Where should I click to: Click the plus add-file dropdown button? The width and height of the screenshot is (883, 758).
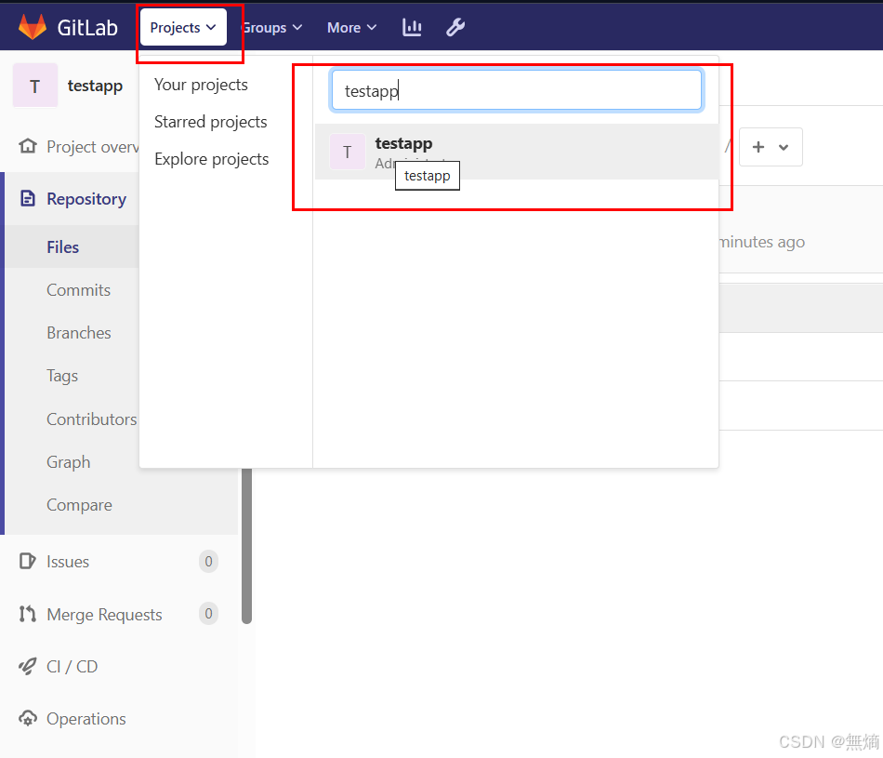[x=771, y=147]
